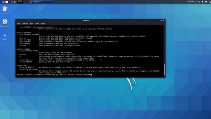Switch workspace using the panel workspace switcher
This screenshot has height=119, width=211.
point(20,2)
